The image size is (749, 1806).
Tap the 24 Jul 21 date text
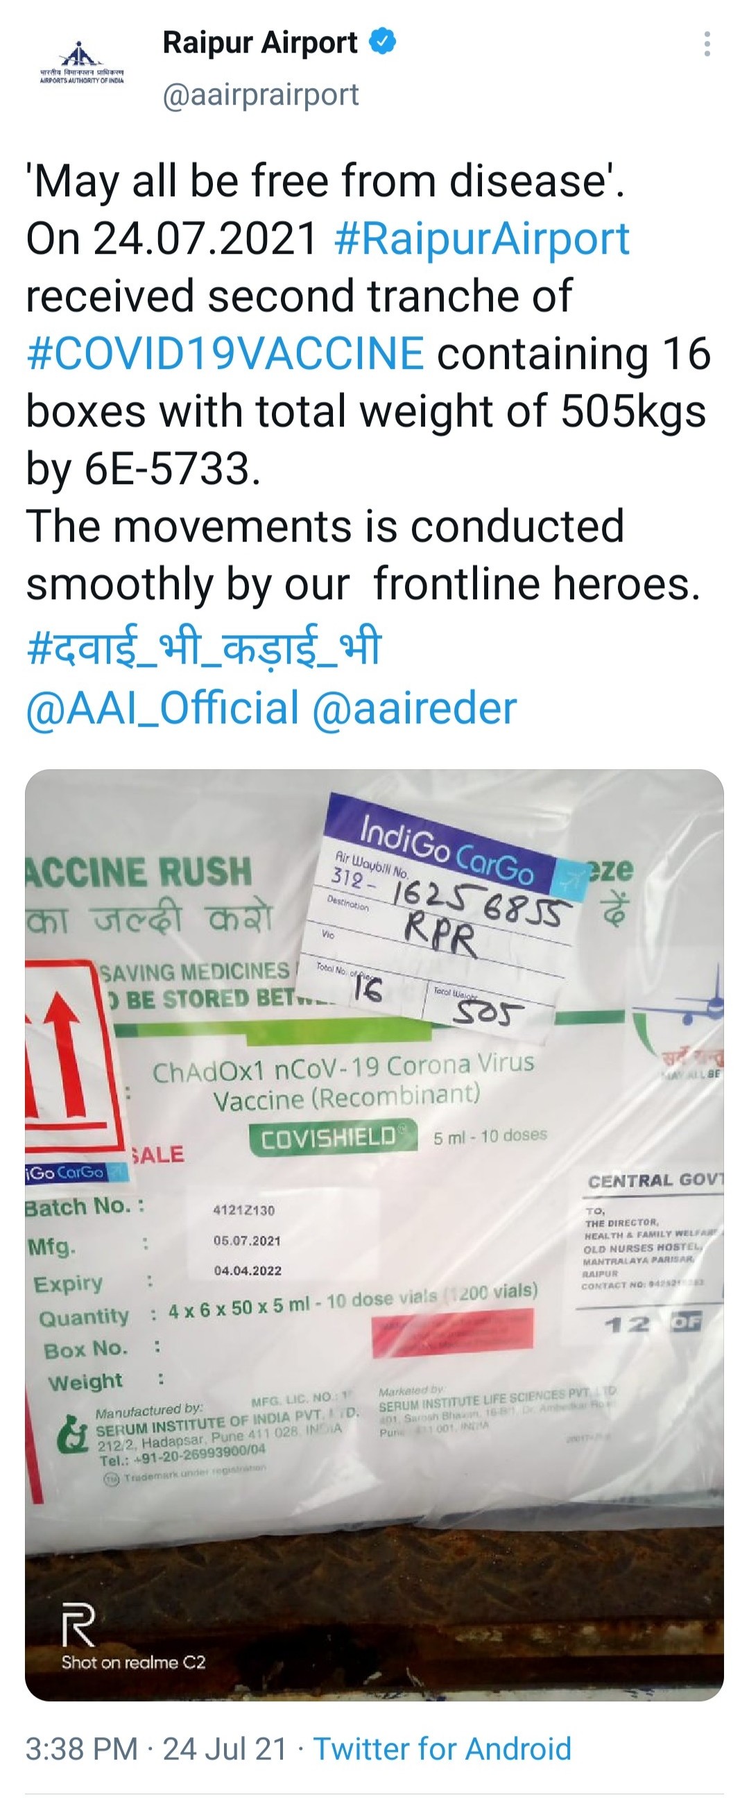(225, 1748)
